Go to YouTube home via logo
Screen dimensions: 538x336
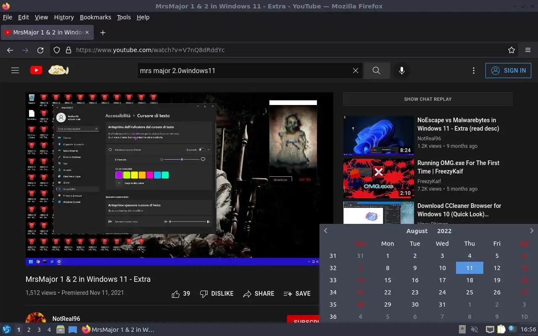tap(36, 71)
